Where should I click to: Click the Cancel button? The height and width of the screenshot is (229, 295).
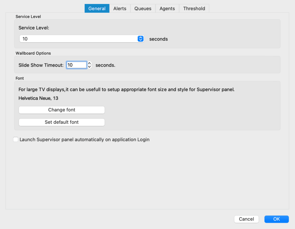pyautogui.click(x=246, y=219)
